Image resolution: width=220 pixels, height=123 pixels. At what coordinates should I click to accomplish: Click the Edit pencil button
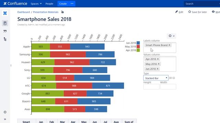coord(179,12)
